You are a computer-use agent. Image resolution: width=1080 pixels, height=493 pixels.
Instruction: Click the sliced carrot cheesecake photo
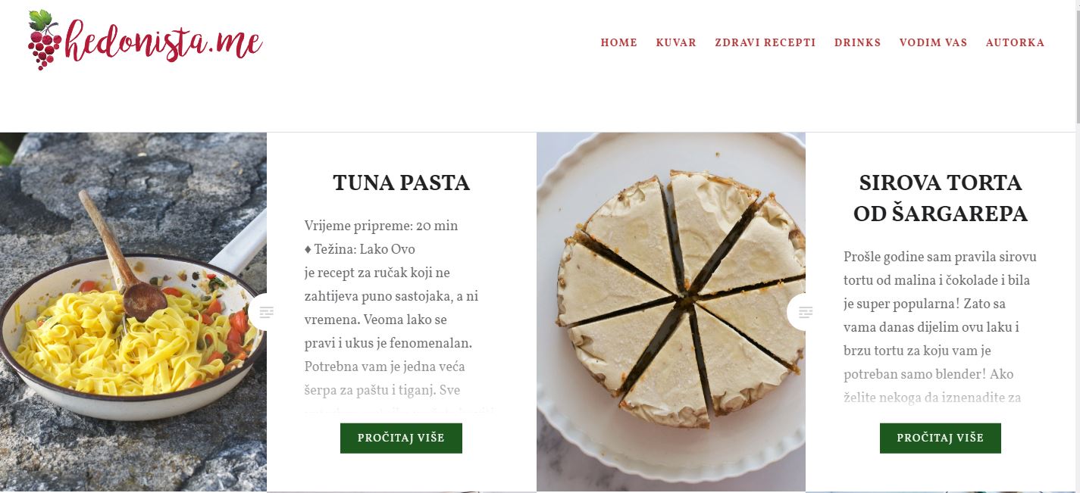(x=671, y=312)
